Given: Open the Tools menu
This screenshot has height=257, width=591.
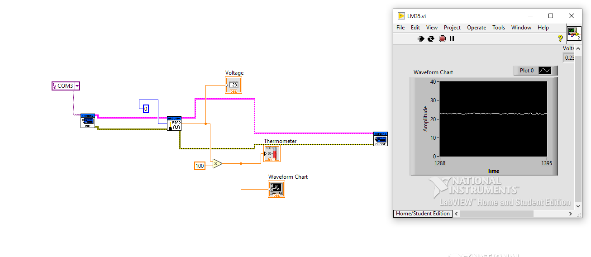Looking at the screenshot, I should (x=499, y=28).
